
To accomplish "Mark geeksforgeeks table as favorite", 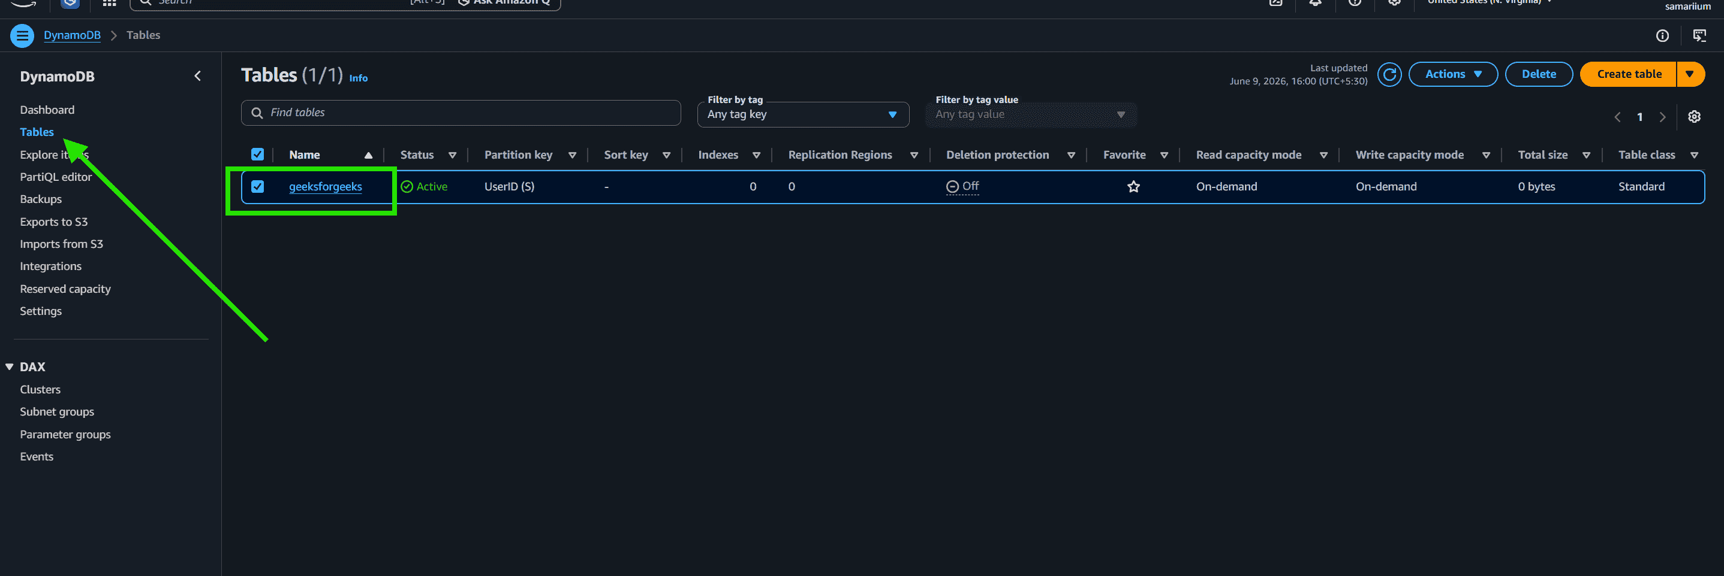I will pyautogui.click(x=1133, y=187).
